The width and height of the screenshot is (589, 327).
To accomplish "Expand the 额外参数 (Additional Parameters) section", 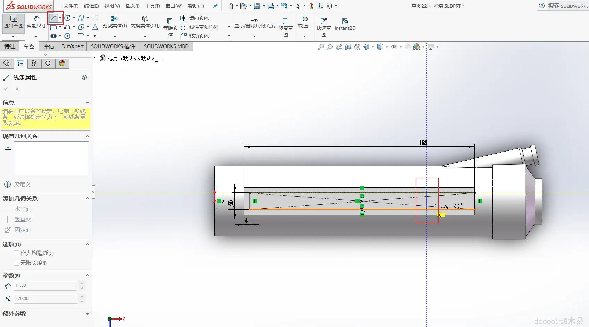I will (x=87, y=314).
